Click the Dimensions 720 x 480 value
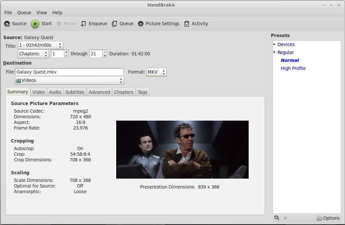Image resolution: width=345 pixels, height=225 pixels. click(80, 117)
